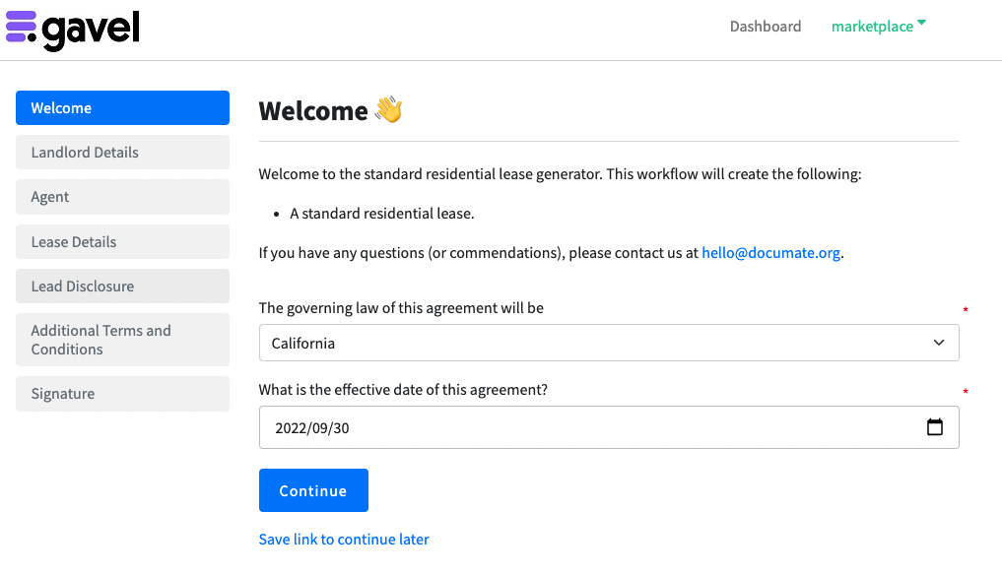Open the hello@documate.org email link

coord(770,252)
